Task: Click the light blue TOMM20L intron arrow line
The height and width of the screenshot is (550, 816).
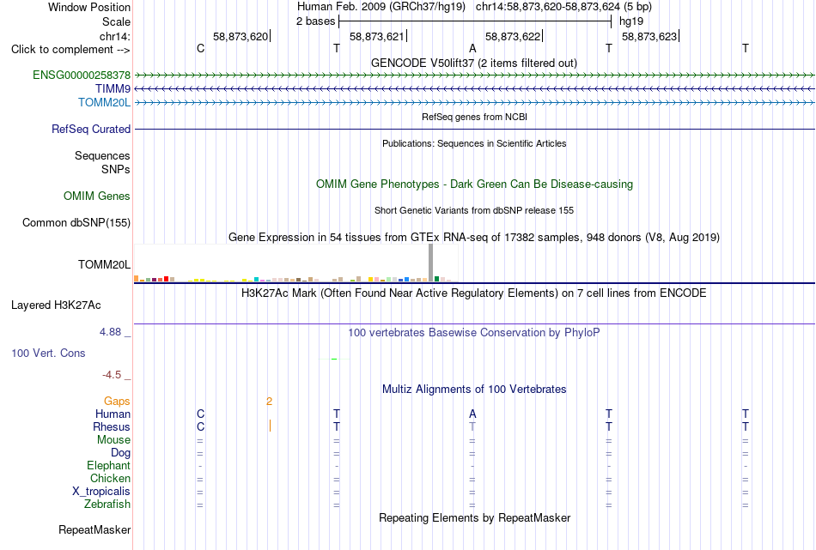Action: click(474, 102)
